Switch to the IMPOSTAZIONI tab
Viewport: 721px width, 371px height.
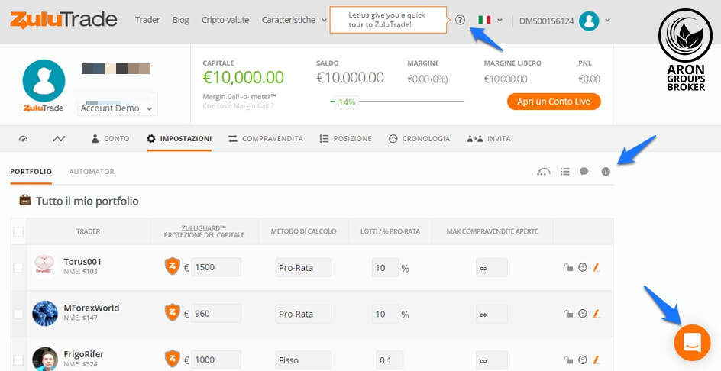179,138
